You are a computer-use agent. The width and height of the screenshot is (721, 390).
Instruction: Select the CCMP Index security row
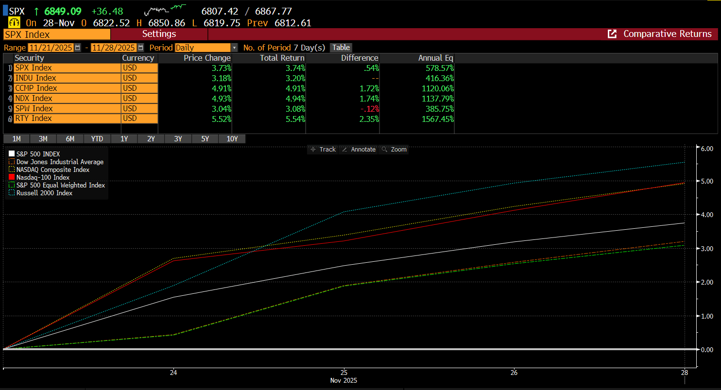67,88
